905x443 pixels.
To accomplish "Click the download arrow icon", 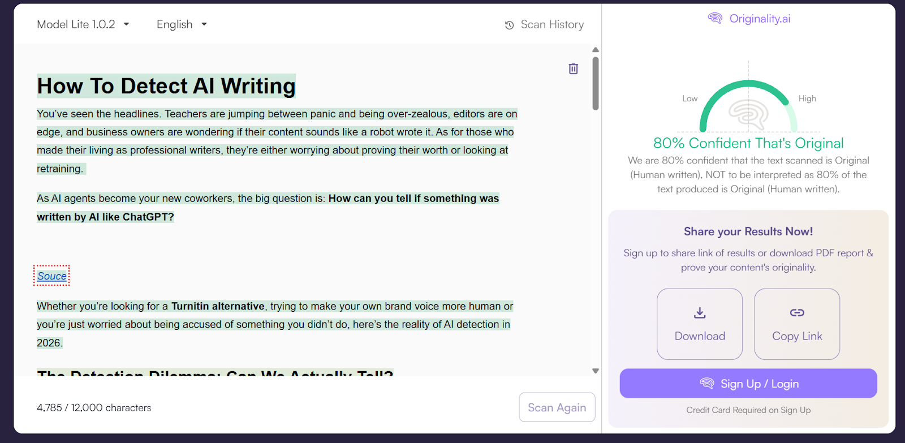I will tap(700, 312).
